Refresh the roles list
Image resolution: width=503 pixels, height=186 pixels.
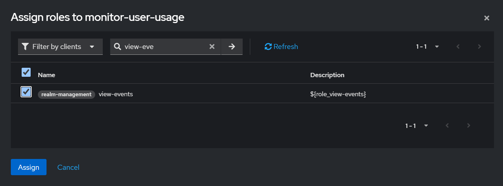(281, 47)
